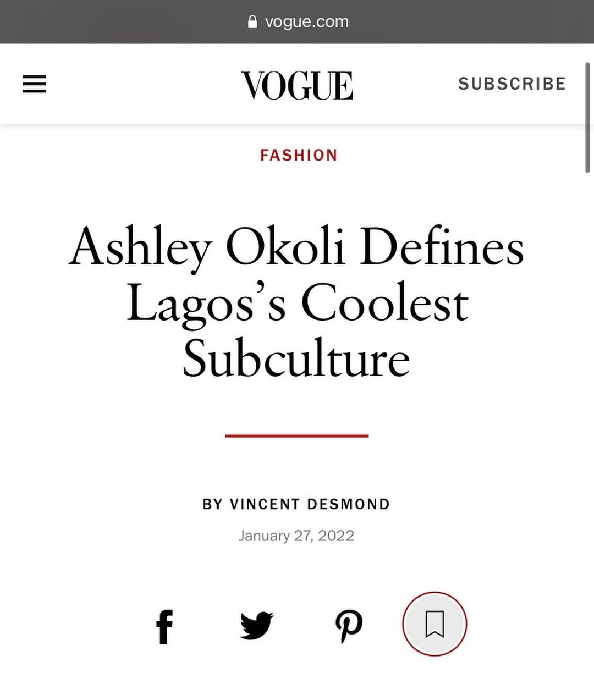Click the word "Subculture" in the headline
Image resolution: width=594 pixels, height=695 pixels.
pos(296,359)
